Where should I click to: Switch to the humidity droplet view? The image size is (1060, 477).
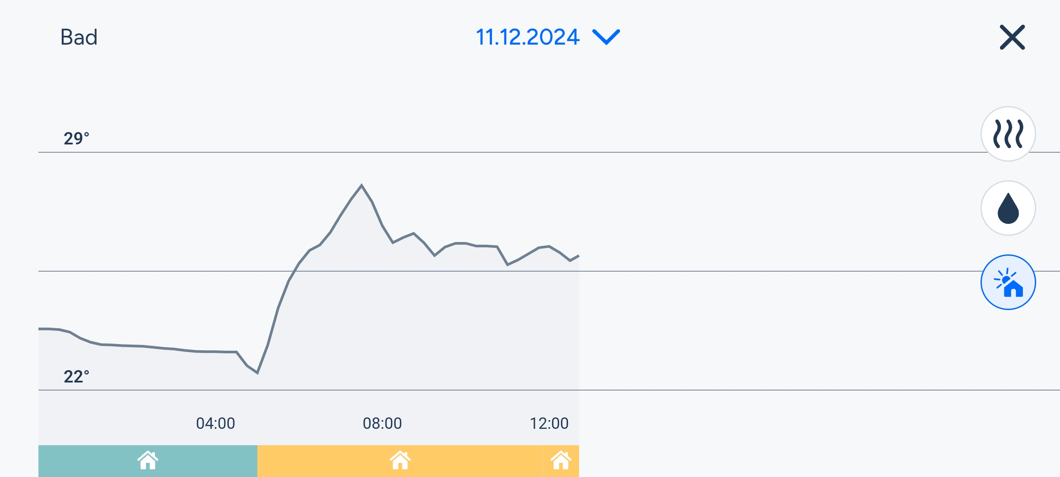pyautogui.click(x=1008, y=208)
